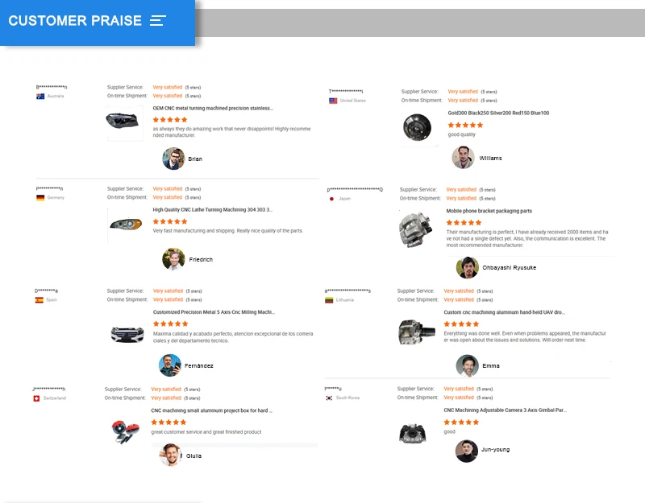Click the South Korea flag icon
The image size is (645, 503).
[329, 398]
